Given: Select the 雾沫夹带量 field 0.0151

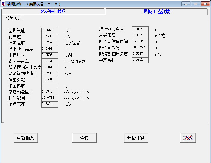Looking at the screenshot, I should click(x=50, y=62).
